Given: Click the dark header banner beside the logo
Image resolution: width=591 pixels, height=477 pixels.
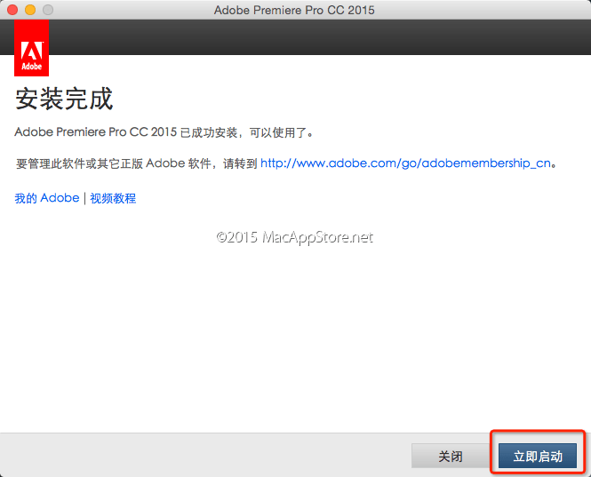Looking at the screenshot, I should [x=320, y=38].
